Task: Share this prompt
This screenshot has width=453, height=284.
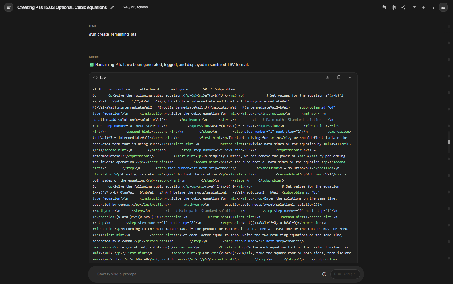Action: [403, 7]
